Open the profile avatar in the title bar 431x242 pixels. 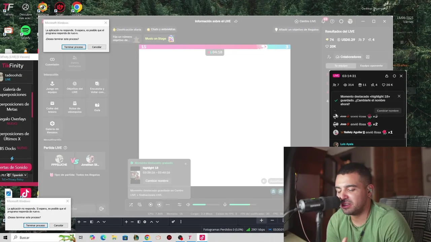coord(350,21)
